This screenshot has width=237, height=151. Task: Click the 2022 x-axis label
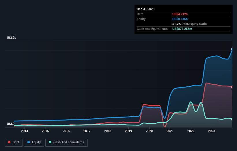click(x=191, y=131)
